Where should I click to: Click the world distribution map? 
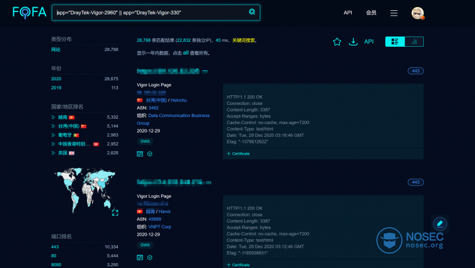click(85, 189)
